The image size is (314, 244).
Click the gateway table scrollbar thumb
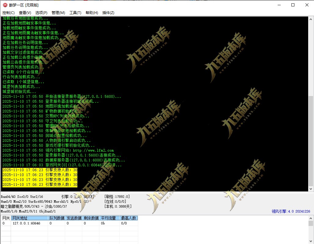tap(311, 224)
